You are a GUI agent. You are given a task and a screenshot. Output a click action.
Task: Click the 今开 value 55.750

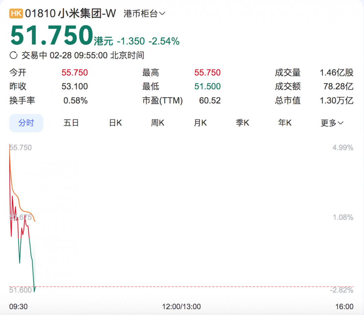[74, 73]
